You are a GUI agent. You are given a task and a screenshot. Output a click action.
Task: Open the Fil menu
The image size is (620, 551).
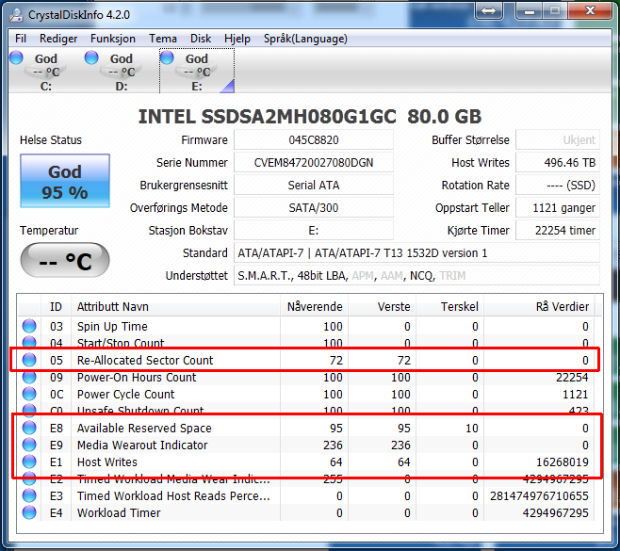[x=21, y=39]
